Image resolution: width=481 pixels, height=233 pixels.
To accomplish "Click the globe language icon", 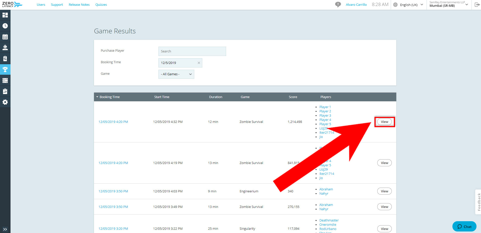I will (x=395, y=5).
